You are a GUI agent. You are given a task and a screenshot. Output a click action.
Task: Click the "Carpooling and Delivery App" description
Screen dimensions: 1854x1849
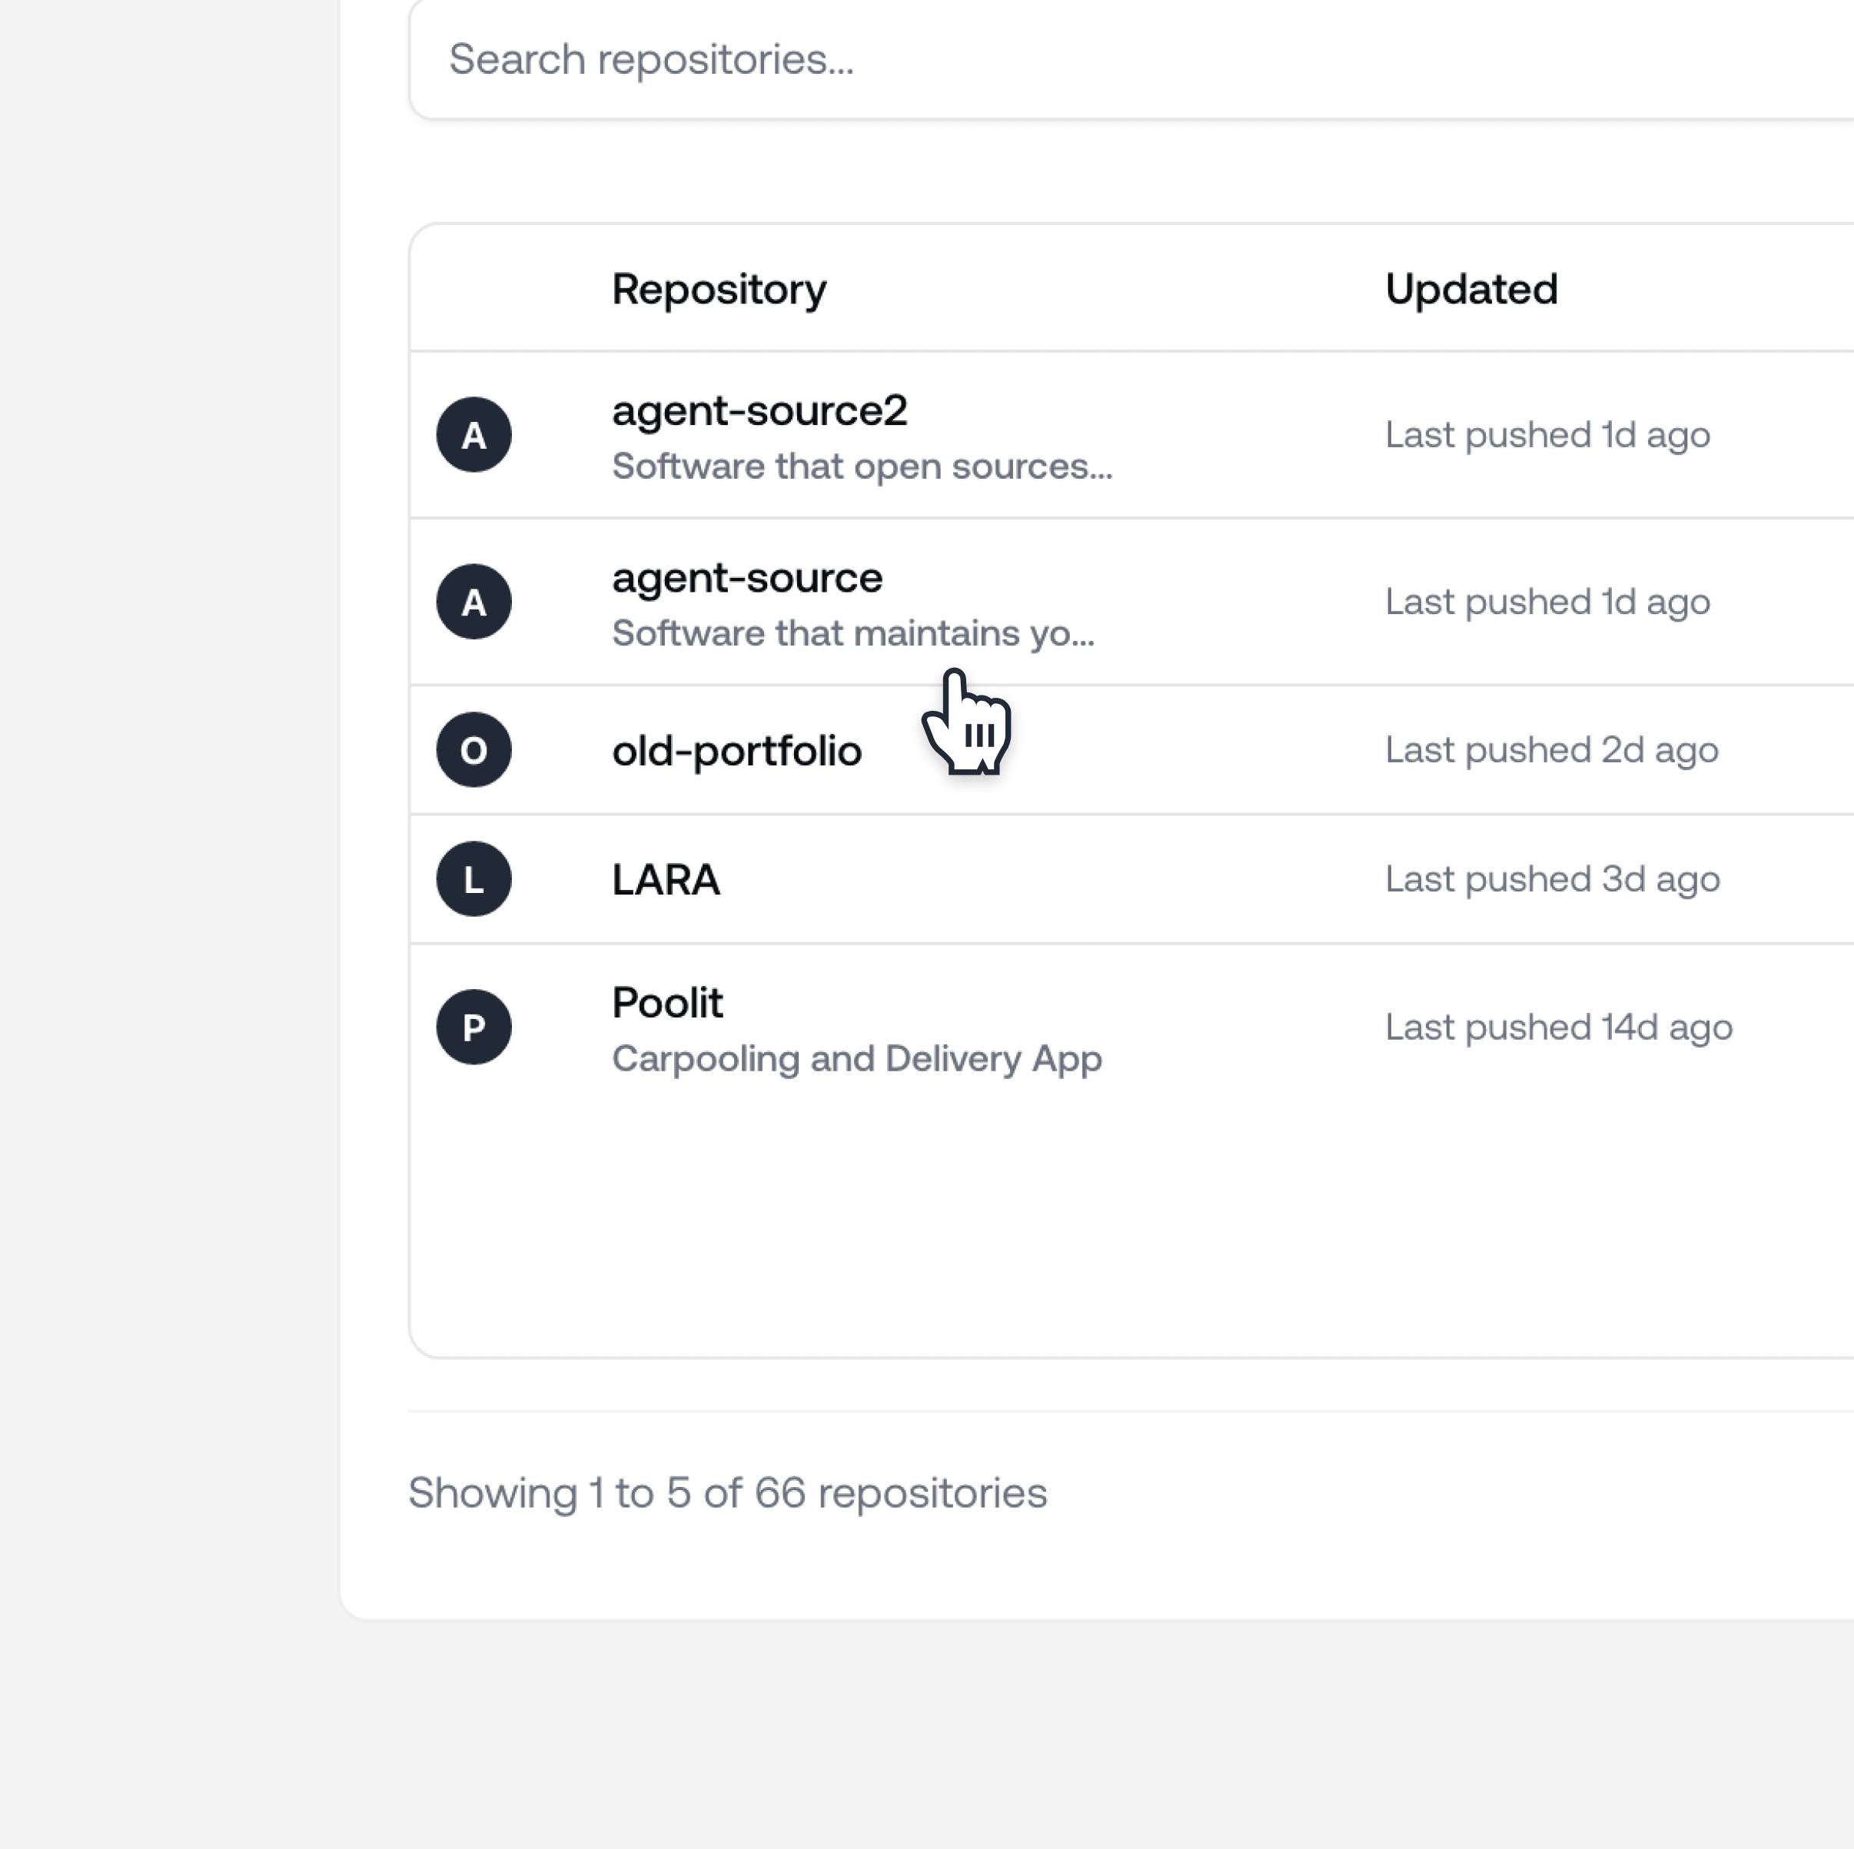point(856,1058)
